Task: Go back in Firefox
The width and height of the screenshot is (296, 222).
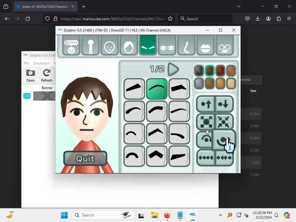Action: tap(7, 19)
